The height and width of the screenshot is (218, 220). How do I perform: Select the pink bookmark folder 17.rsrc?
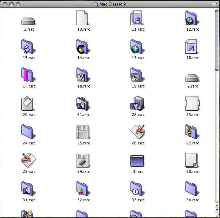click(x=28, y=75)
